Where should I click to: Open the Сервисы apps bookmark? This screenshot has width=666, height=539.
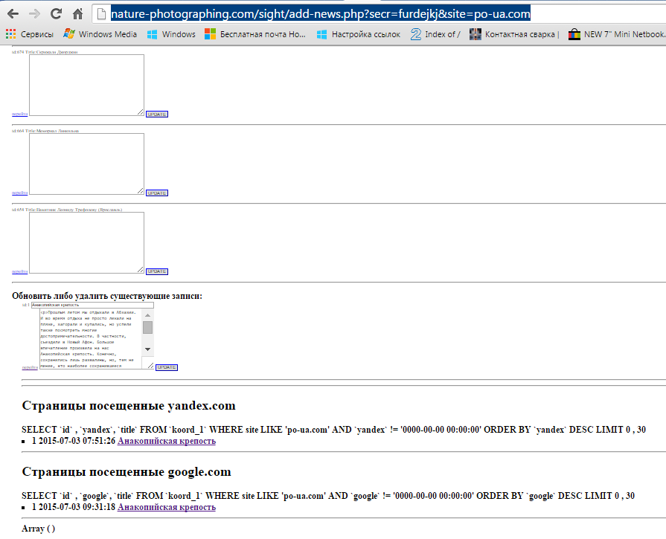tap(30, 34)
